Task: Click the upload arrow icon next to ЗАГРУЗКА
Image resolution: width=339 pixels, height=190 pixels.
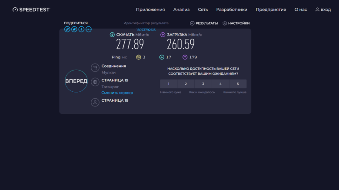Action: (x=163, y=35)
